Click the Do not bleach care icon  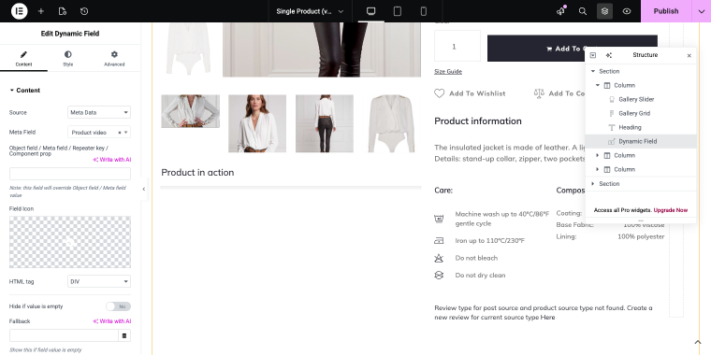[x=439, y=258]
